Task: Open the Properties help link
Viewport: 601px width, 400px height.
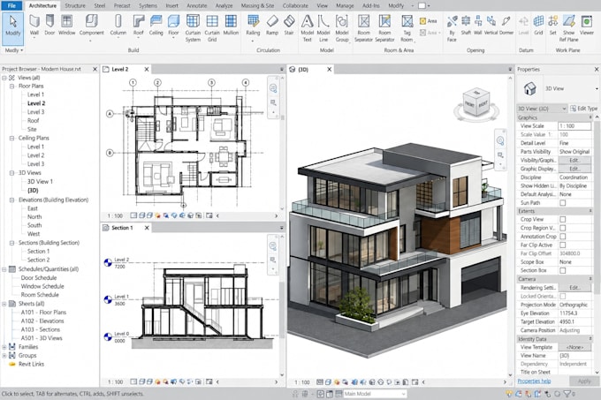Action: coord(534,381)
